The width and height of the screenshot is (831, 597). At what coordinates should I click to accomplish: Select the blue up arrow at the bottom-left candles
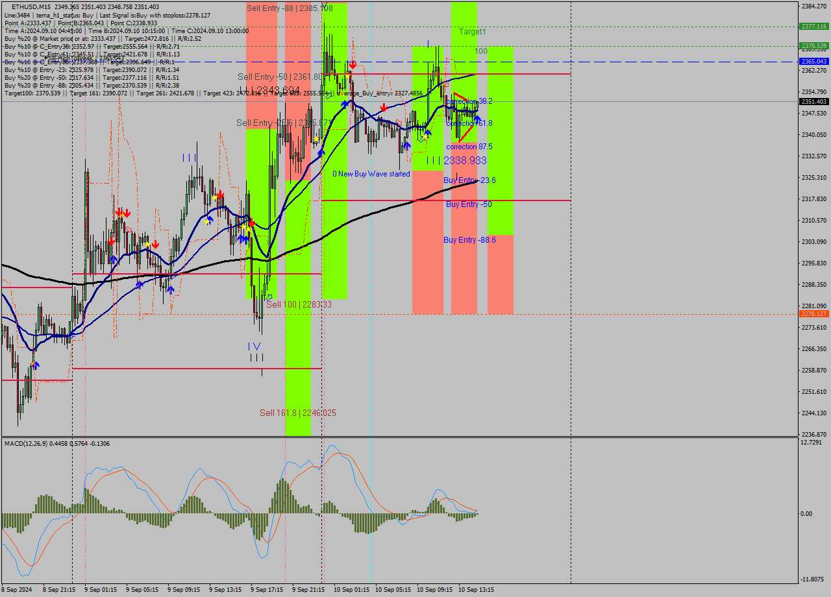[x=36, y=365]
